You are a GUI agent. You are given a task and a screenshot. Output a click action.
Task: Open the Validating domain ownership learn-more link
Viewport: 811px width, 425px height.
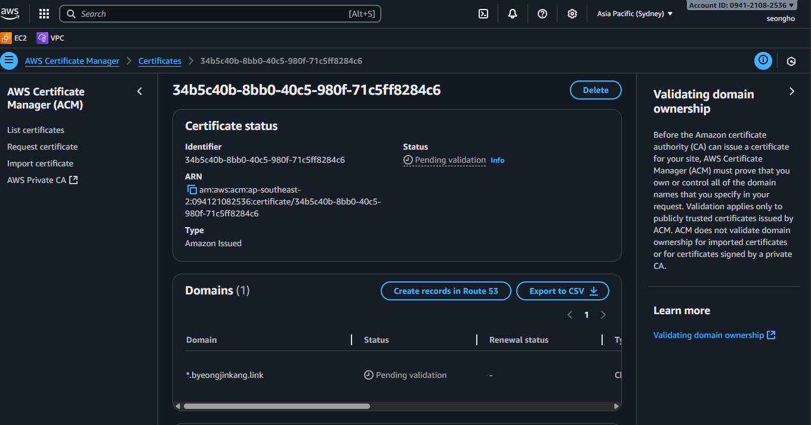714,335
